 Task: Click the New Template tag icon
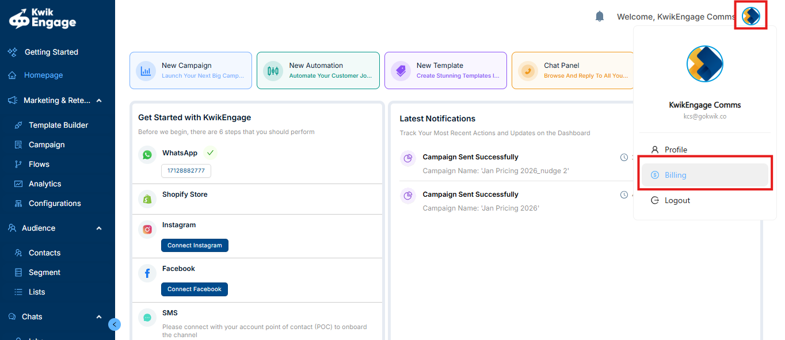(400, 71)
